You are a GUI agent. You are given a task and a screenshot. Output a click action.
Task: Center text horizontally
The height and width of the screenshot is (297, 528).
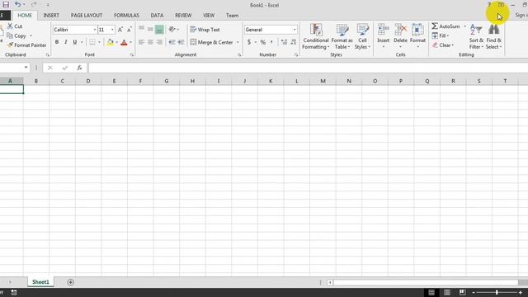click(150, 42)
